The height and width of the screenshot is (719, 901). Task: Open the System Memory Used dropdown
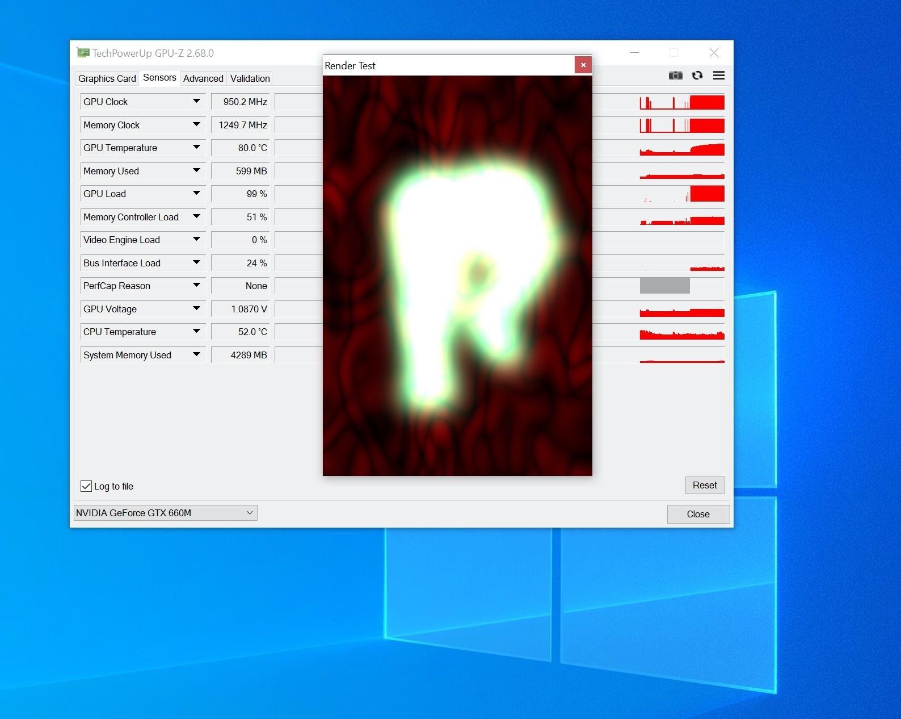pos(196,355)
